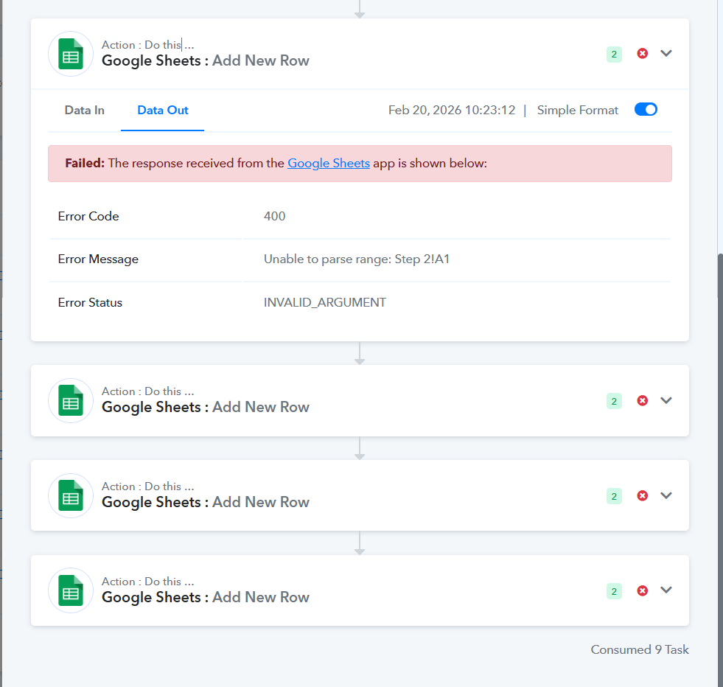Expand the third Add New Row step
This screenshot has height=687, width=723.
point(666,495)
